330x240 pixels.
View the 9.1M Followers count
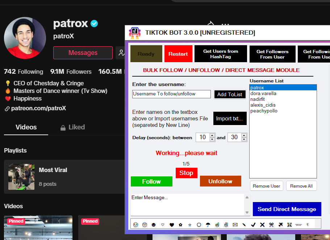tap(71, 72)
